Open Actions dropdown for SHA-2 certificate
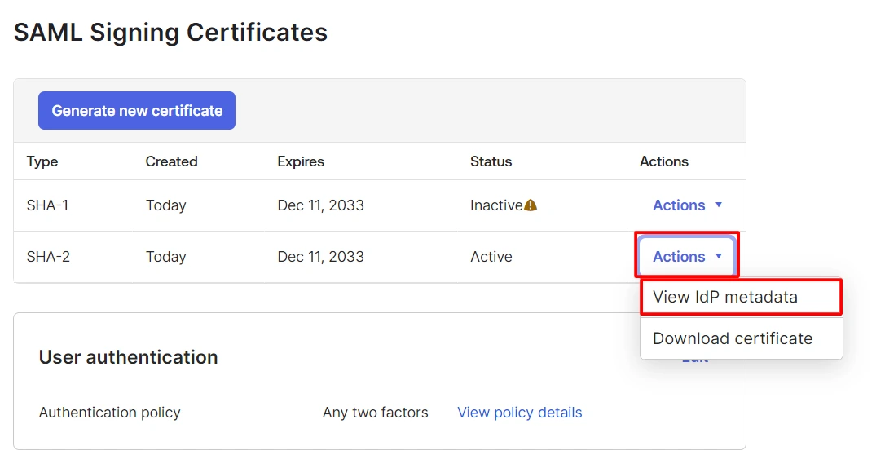This screenshot has width=885, height=455. click(x=687, y=257)
